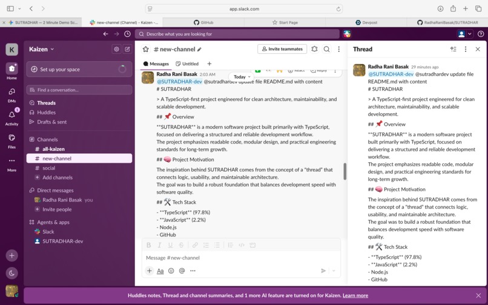
Task: Open the Today date dropdown
Action: [242, 77]
